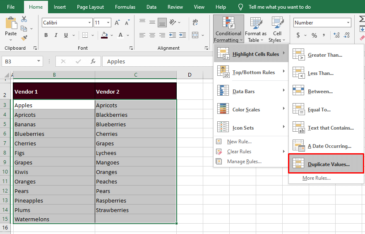Open Top/Bottom Rules submenu
The height and width of the screenshot is (234, 365).
(x=251, y=72)
